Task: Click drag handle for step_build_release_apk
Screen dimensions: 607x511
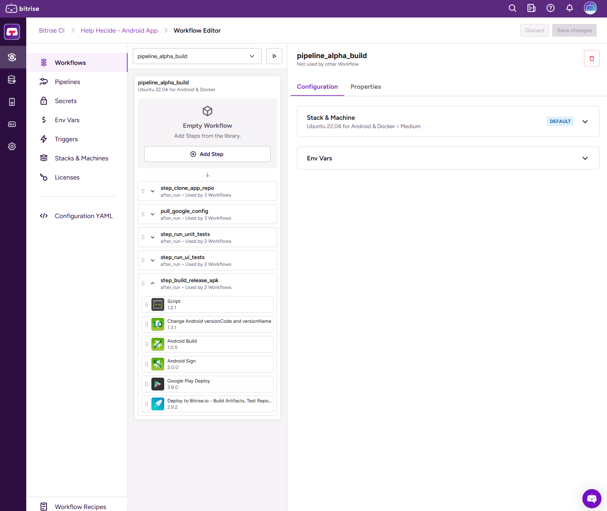Action: [143, 283]
